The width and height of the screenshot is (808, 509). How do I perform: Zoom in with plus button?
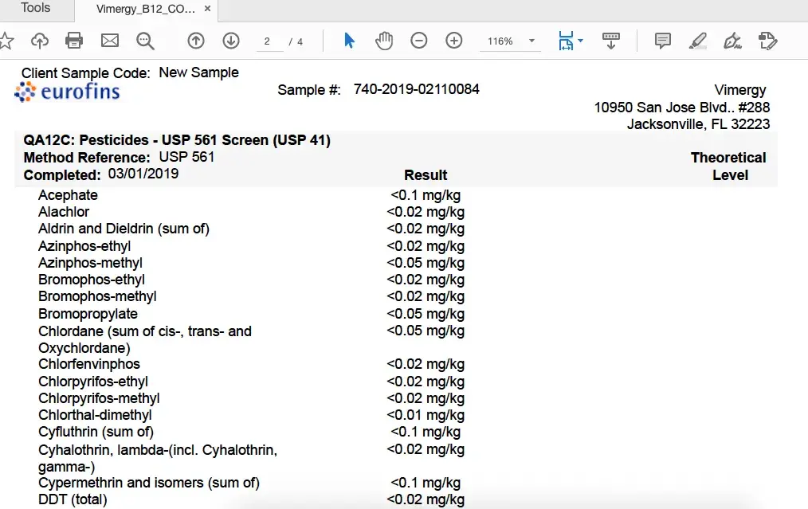(x=454, y=41)
